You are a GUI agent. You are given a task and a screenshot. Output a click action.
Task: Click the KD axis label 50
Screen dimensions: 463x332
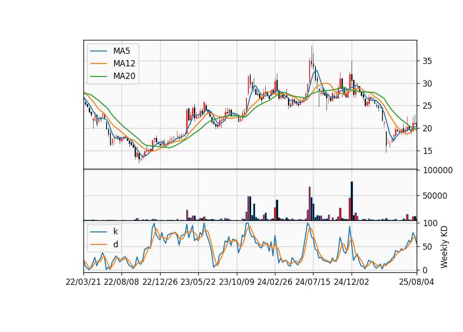coord(427,247)
